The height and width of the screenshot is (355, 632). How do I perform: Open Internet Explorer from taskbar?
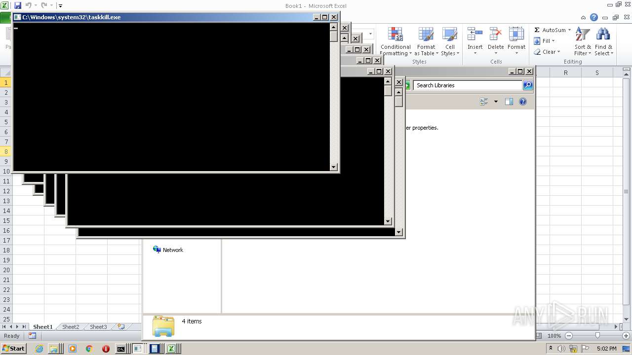click(39, 349)
